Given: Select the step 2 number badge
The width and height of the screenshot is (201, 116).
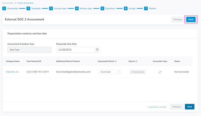Looking at the screenshot, I should tap(28, 8).
